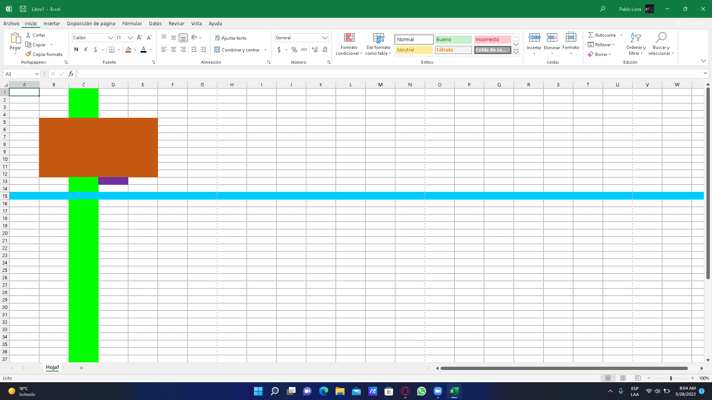Open the font size 11 dropdown
712x400 pixels.
pos(130,38)
